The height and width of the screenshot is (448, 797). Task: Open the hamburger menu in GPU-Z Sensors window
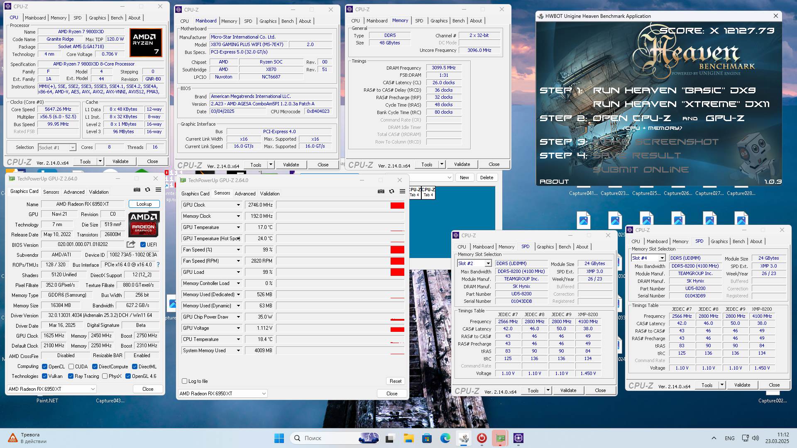[x=402, y=191]
